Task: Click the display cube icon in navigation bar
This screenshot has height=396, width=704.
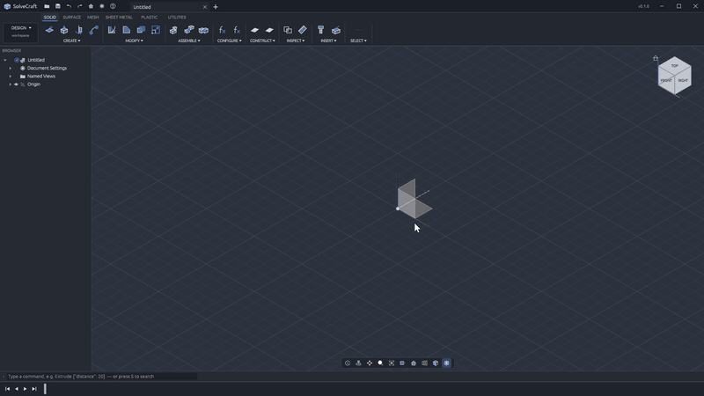Action: pyautogui.click(x=436, y=363)
